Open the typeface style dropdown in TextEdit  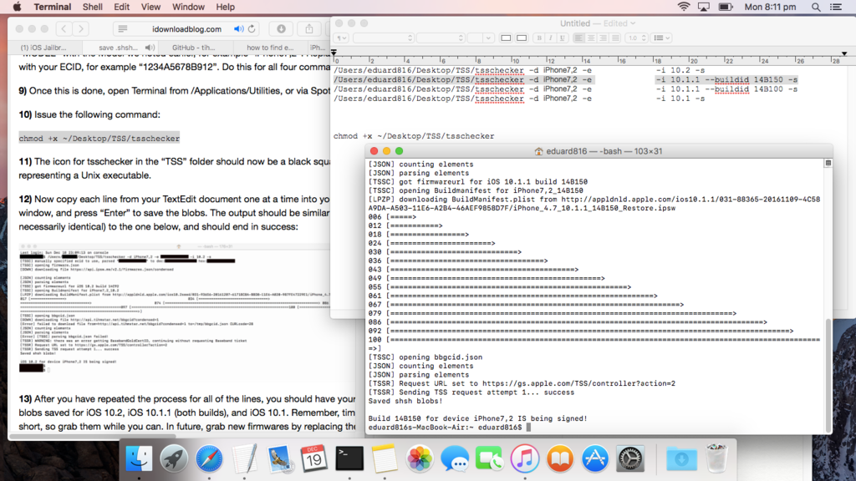pyautogui.click(x=440, y=38)
